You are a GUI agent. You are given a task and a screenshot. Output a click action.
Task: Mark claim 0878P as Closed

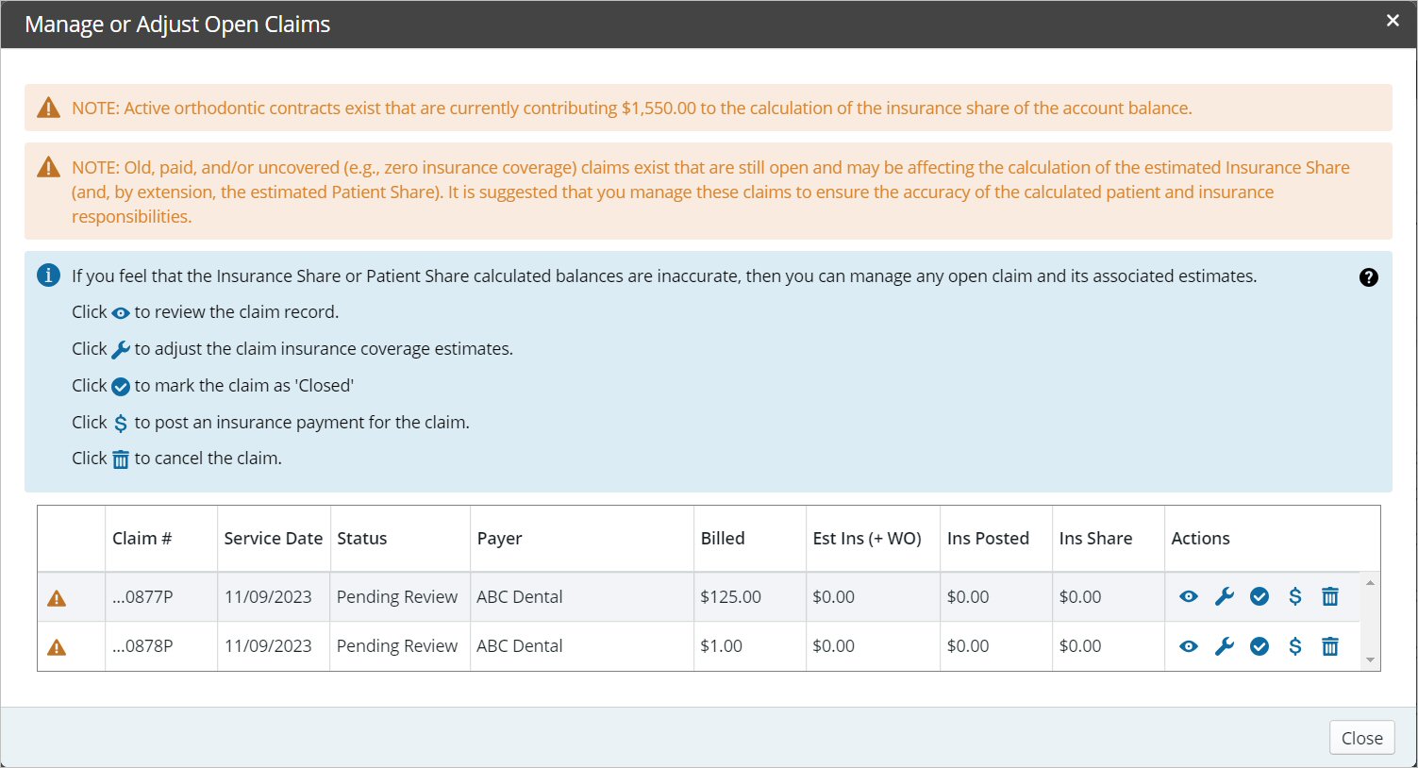(x=1260, y=646)
